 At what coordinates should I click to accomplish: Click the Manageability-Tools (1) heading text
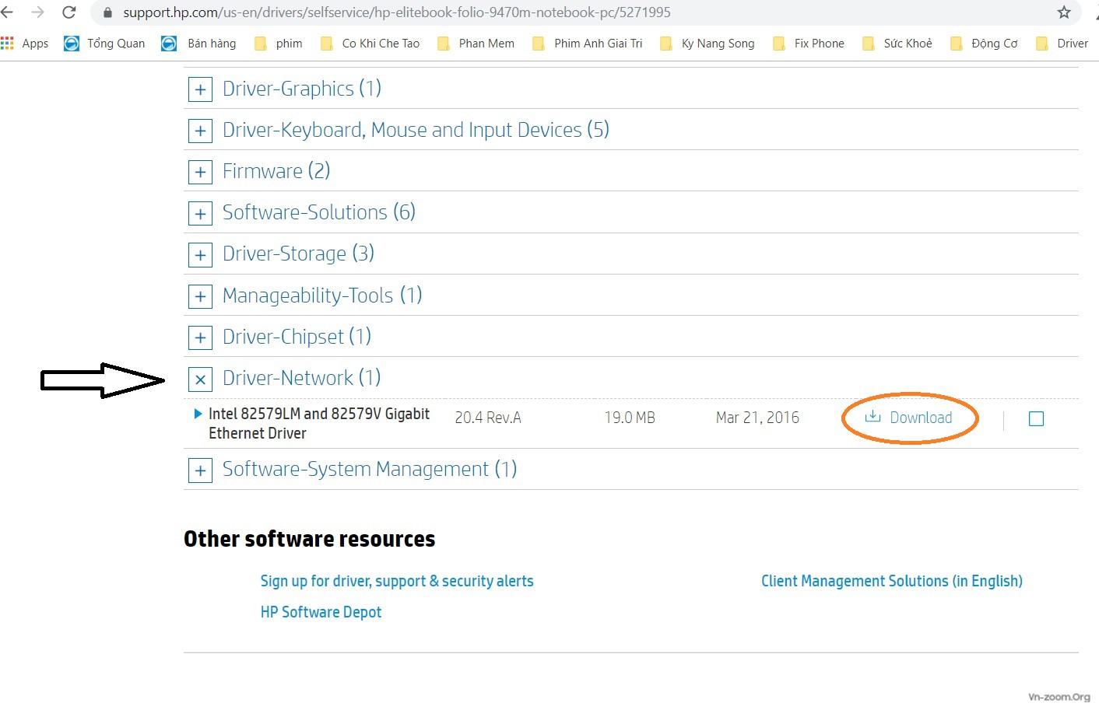point(322,296)
